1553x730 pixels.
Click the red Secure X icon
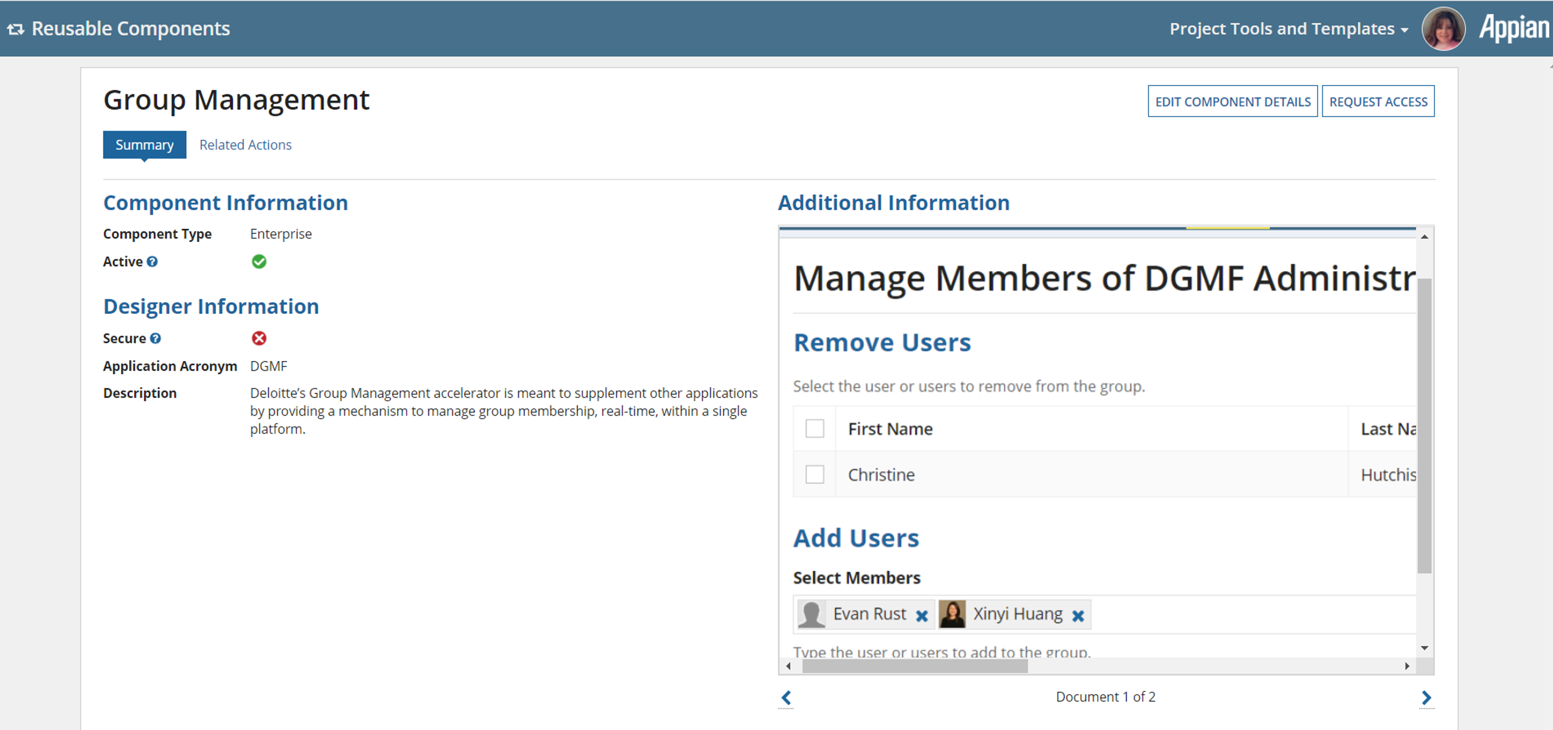coord(259,338)
